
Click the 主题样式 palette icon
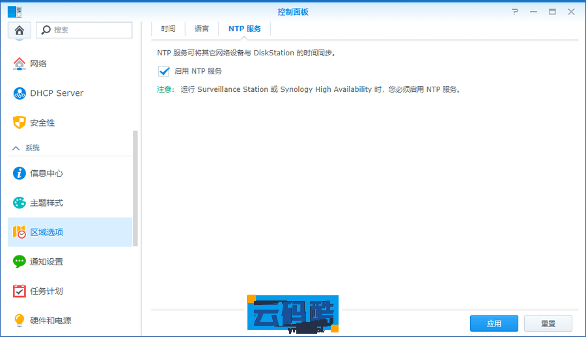20,203
